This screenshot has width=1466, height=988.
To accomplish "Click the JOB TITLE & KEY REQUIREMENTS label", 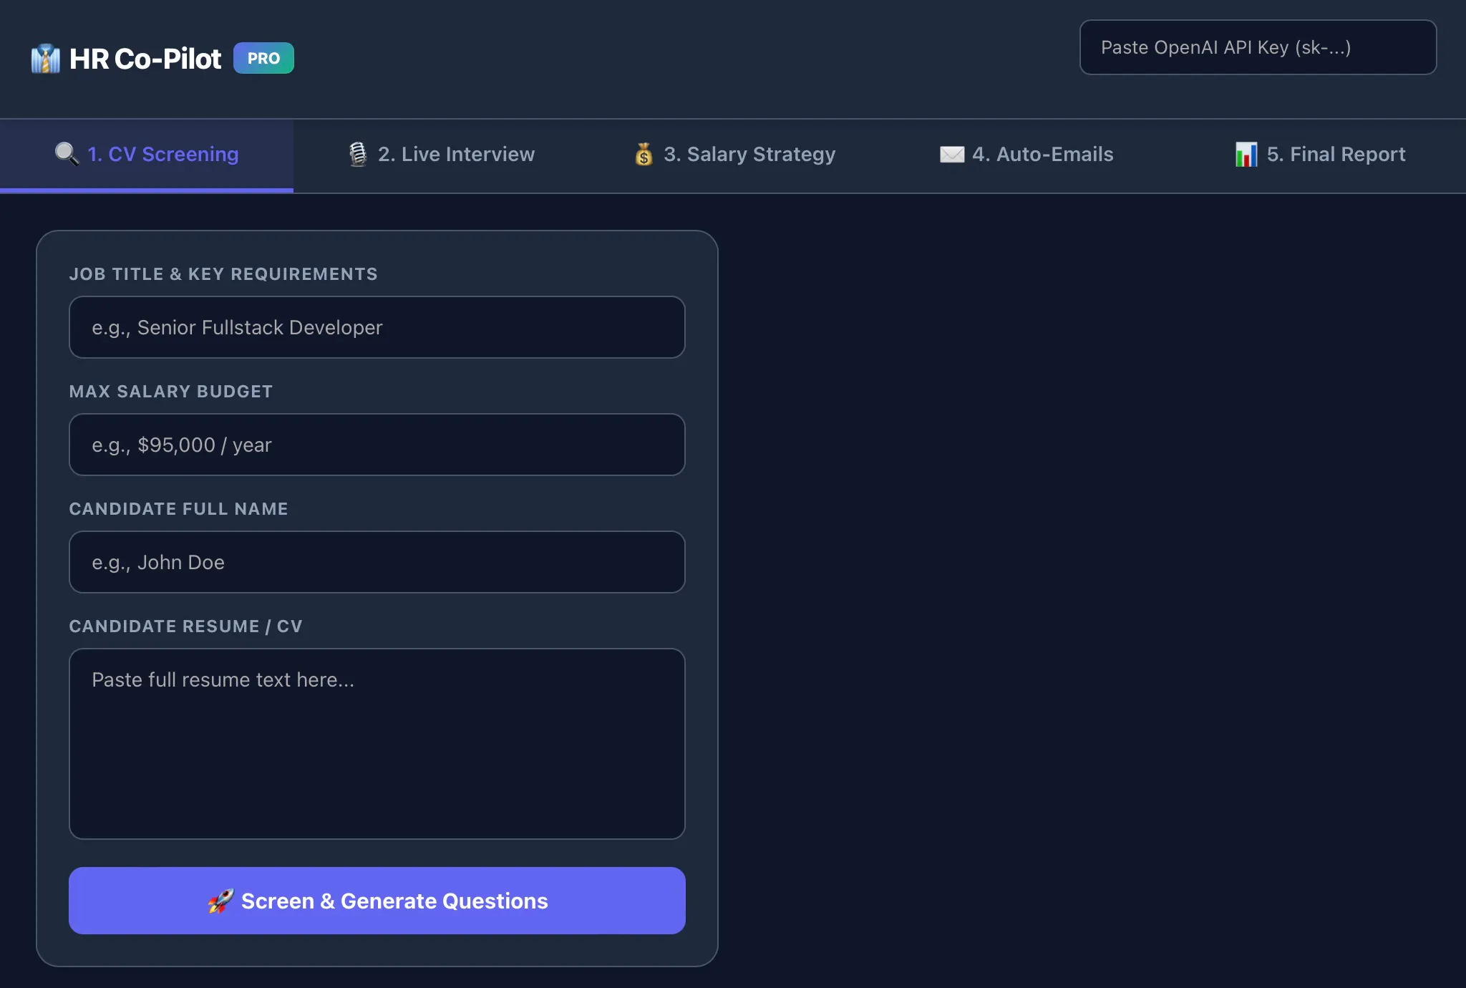I will [x=223, y=274].
